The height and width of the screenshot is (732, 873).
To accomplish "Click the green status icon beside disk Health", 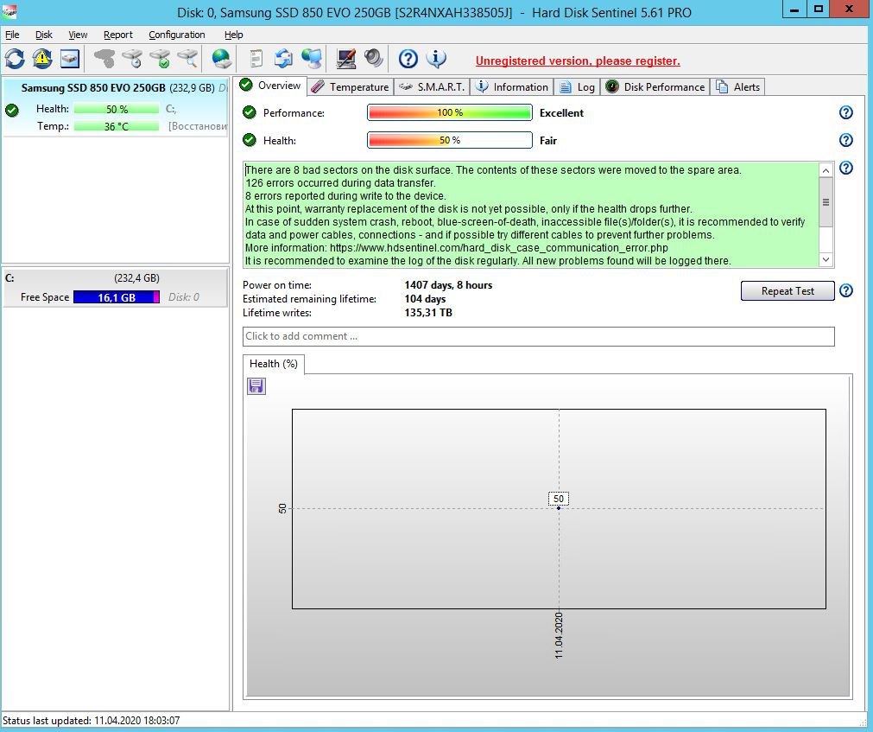I will tap(12, 110).
